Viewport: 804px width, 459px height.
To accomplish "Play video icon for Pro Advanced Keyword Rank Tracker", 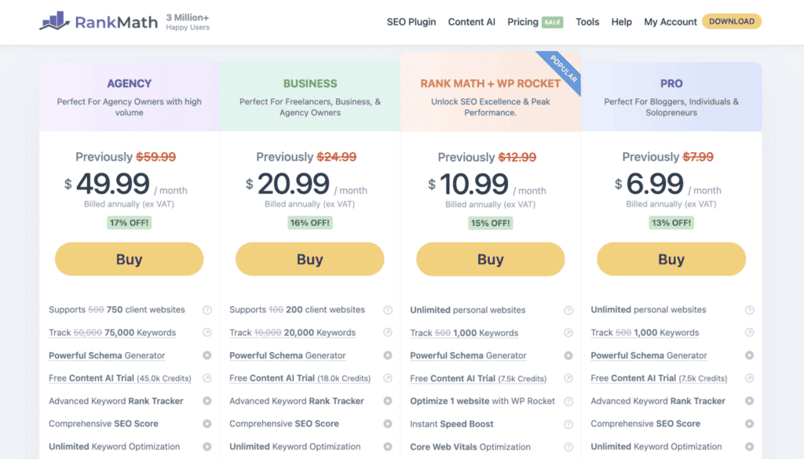I will [x=750, y=401].
